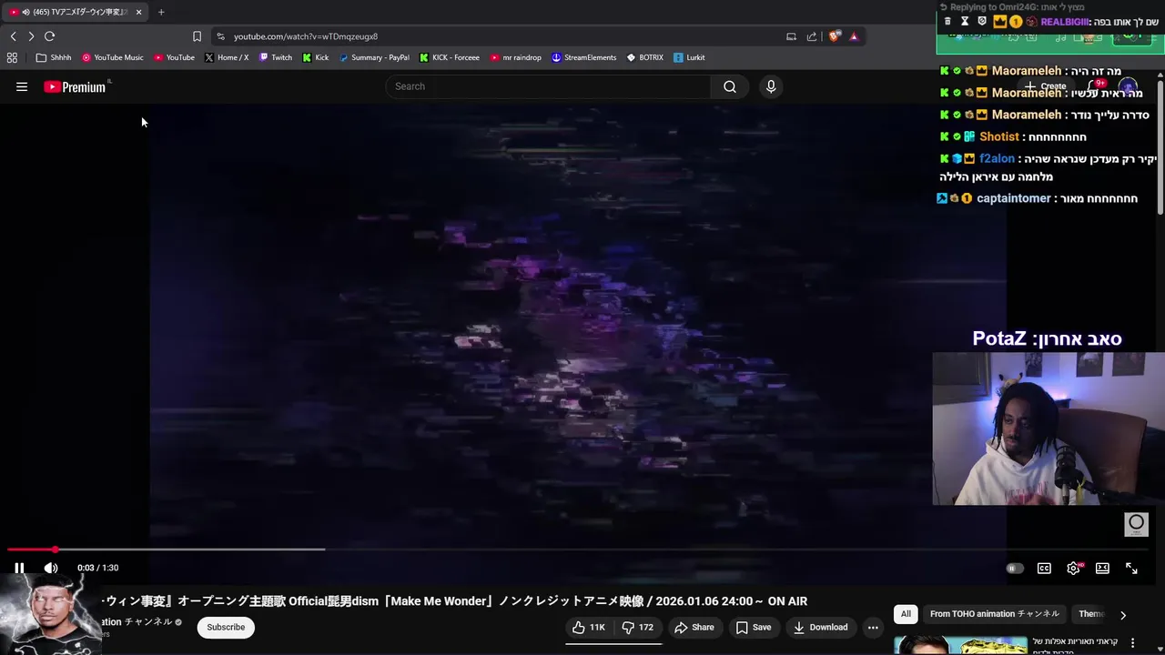Click the Share button
Screen dimensions: 1165x655
coord(694,627)
